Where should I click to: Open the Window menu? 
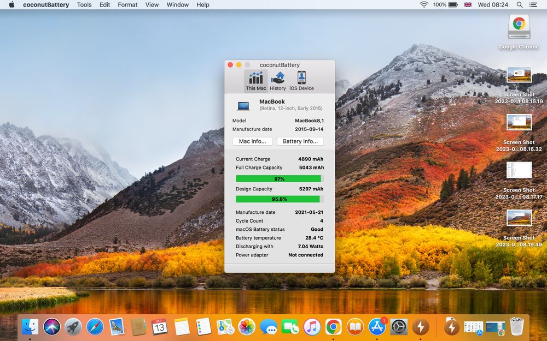(178, 4)
